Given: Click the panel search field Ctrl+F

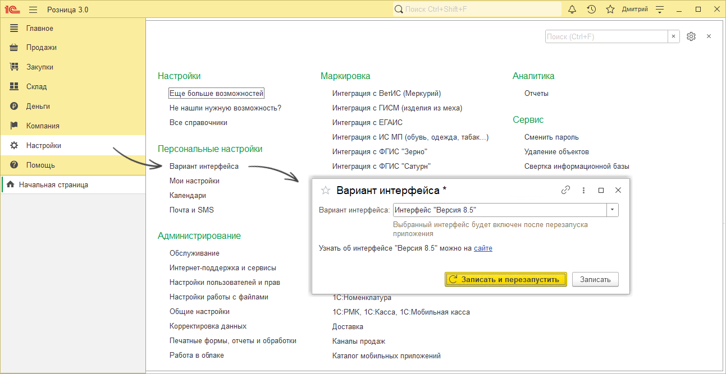Looking at the screenshot, I should pos(606,36).
